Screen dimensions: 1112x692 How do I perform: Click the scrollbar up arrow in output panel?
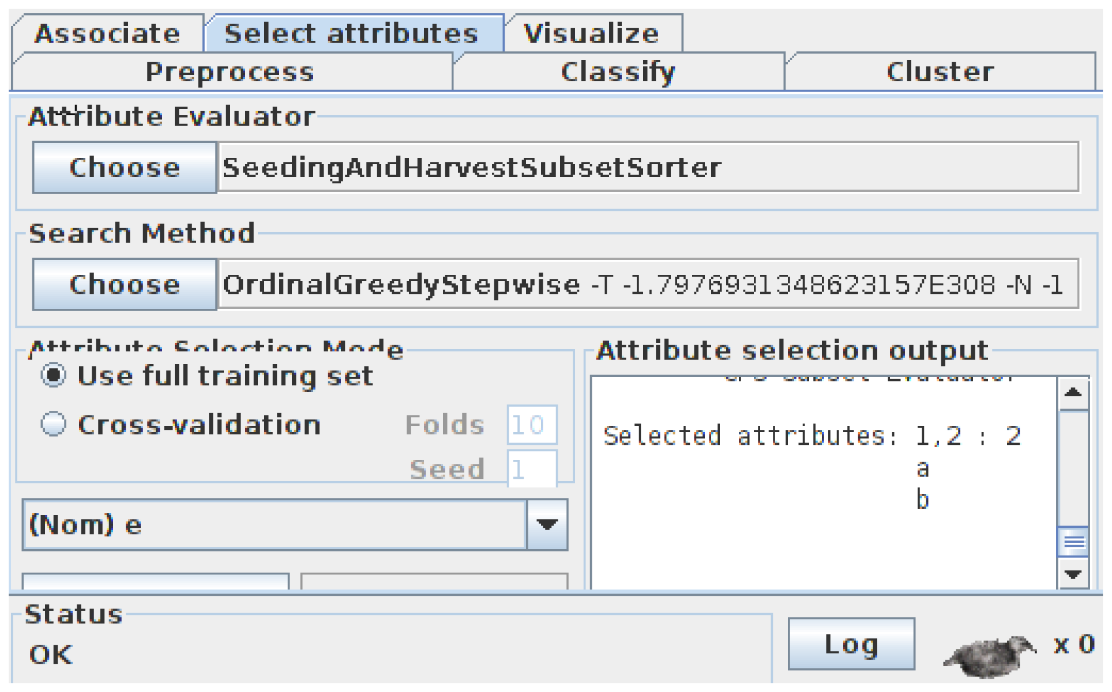(x=1073, y=393)
